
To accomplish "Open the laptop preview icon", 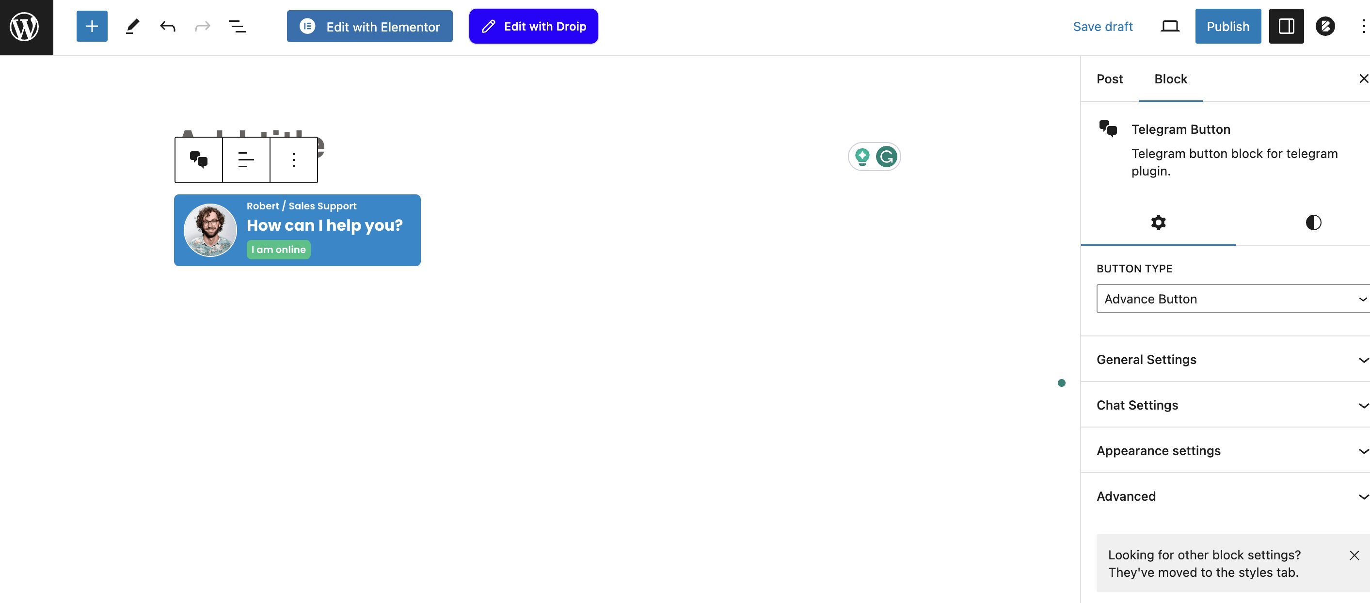I will tap(1169, 26).
